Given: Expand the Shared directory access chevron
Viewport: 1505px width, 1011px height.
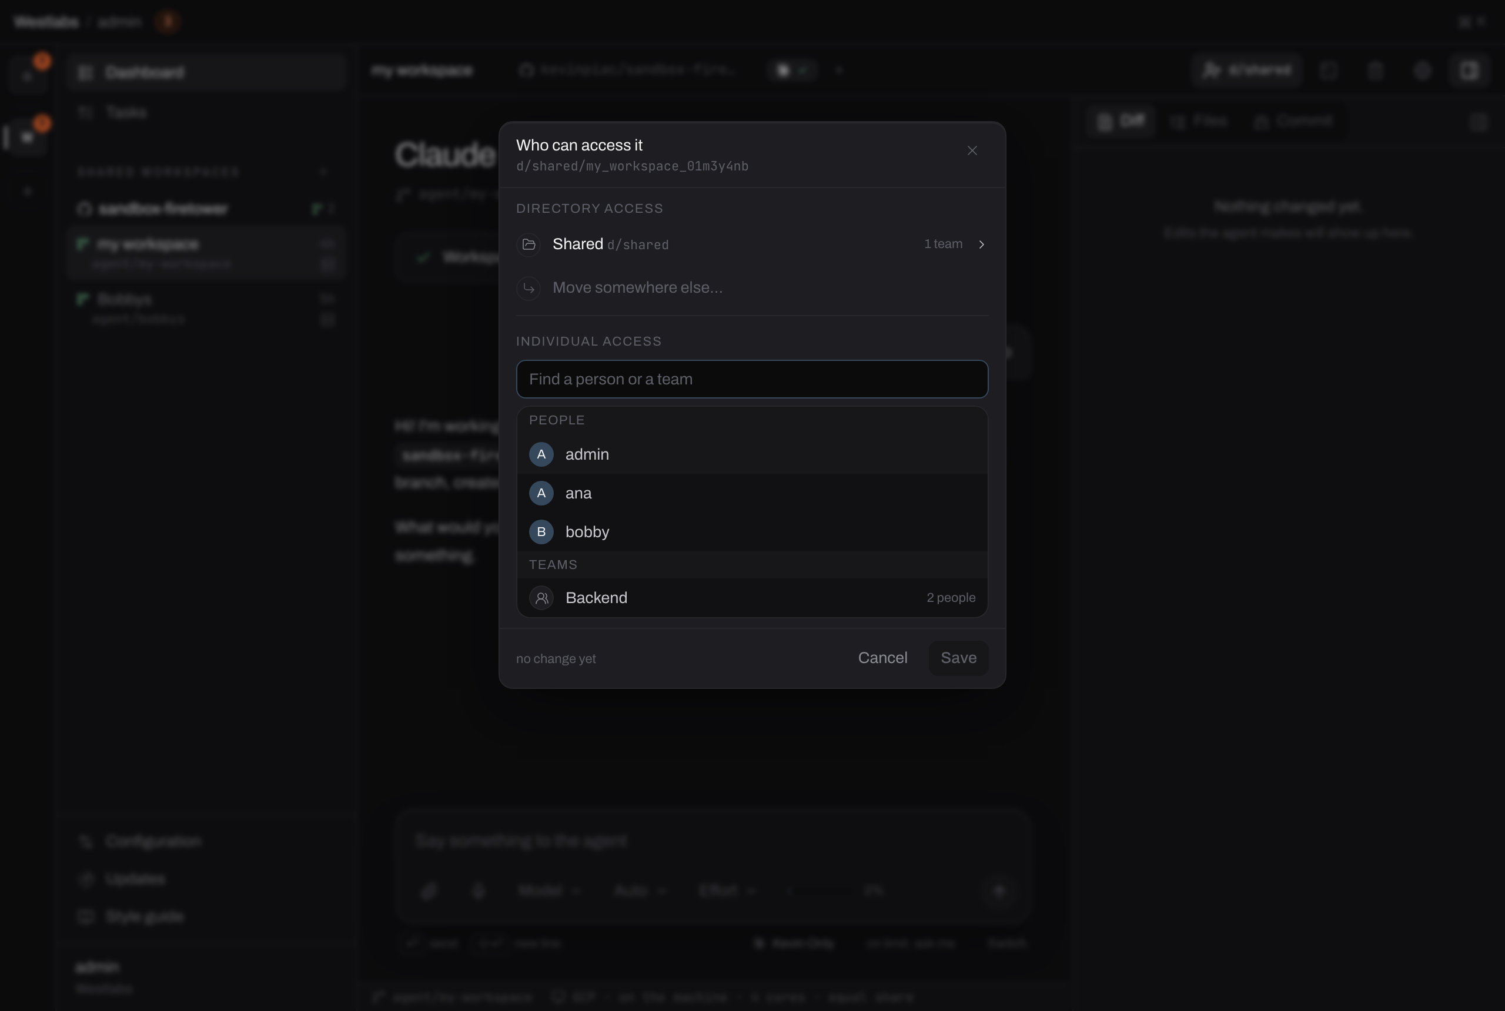Looking at the screenshot, I should click(981, 245).
